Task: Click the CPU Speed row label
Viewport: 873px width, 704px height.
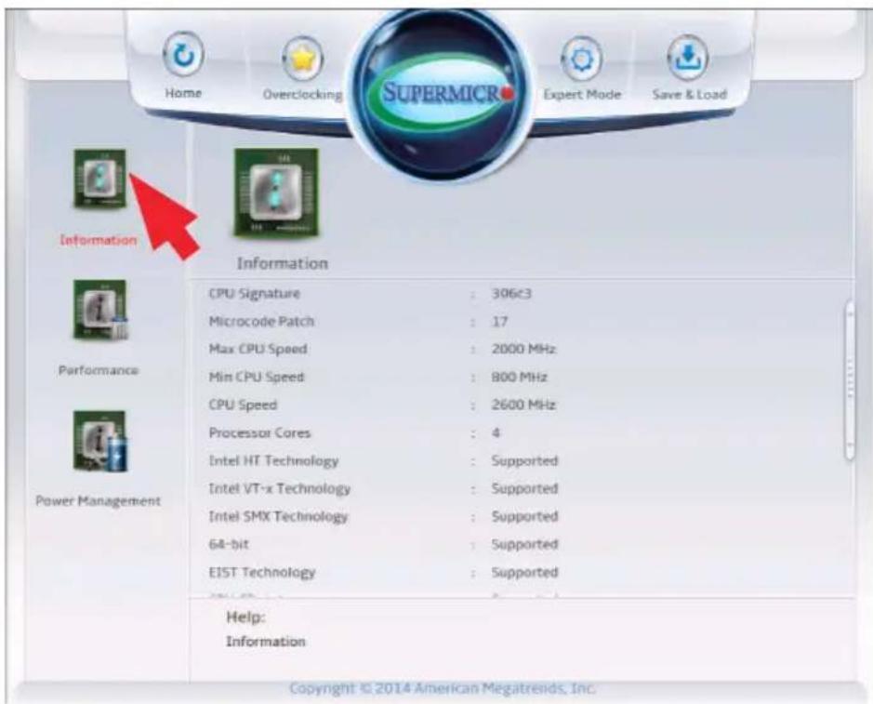Action: 243,405
